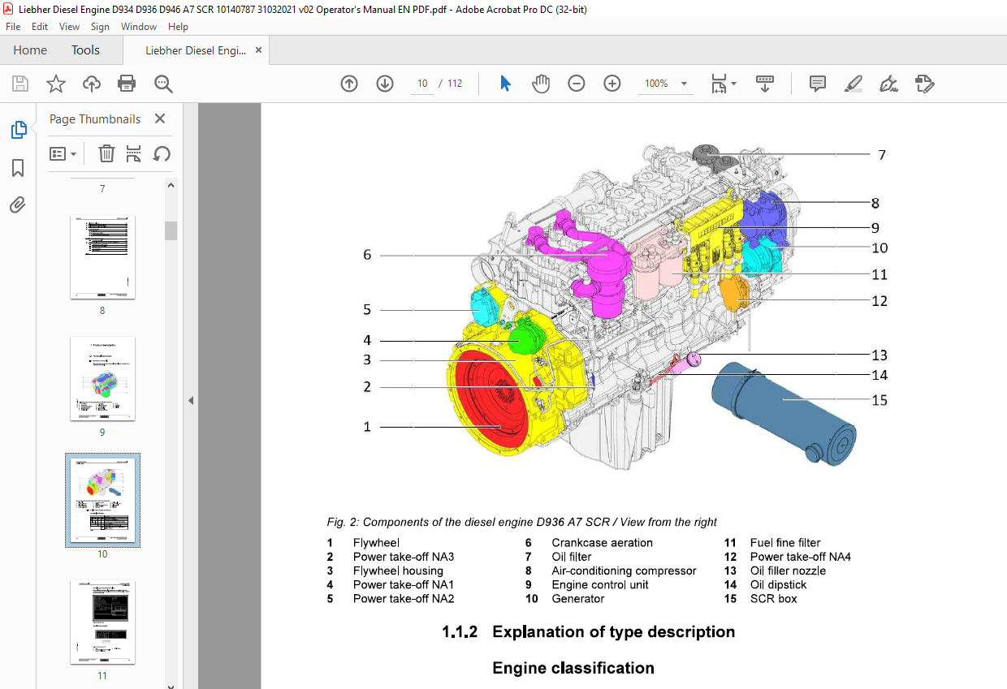Click legend entry 'Crankcase aeration'
Image resolution: width=1007 pixels, height=689 pixels.
602,543
